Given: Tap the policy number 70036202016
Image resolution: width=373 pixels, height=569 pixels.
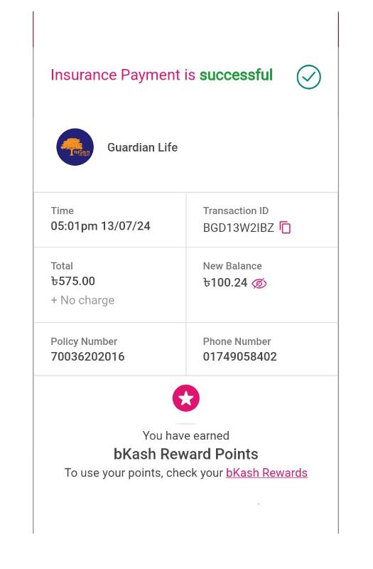Looking at the screenshot, I should coord(87,357).
